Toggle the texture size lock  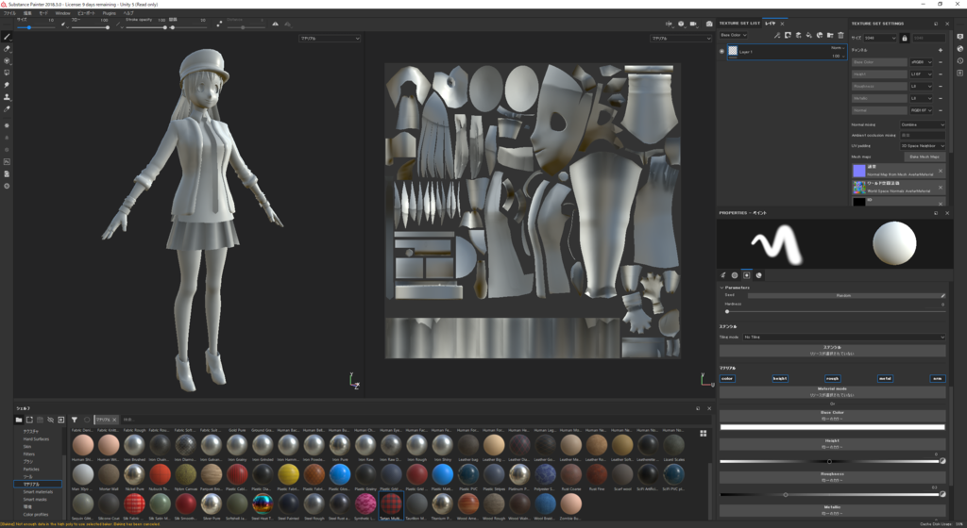pyautogui.click(x=904, y=38)
